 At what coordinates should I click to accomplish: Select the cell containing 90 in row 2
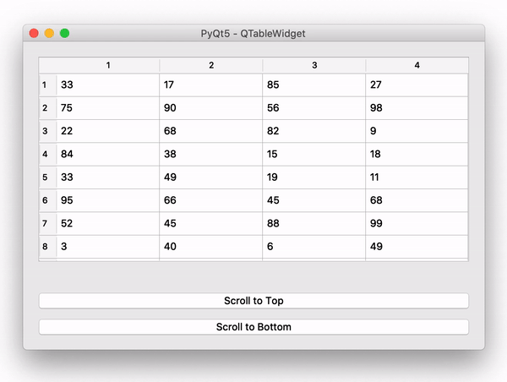pyautogui.click(x=210, y=108)
